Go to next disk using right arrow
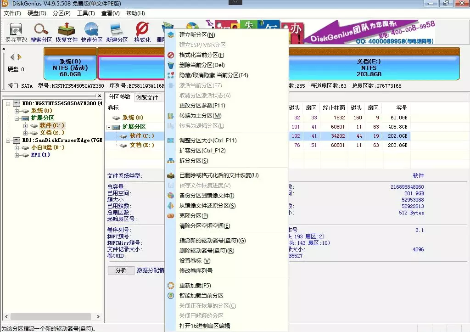The image size is (470, 332). [19, 57]
